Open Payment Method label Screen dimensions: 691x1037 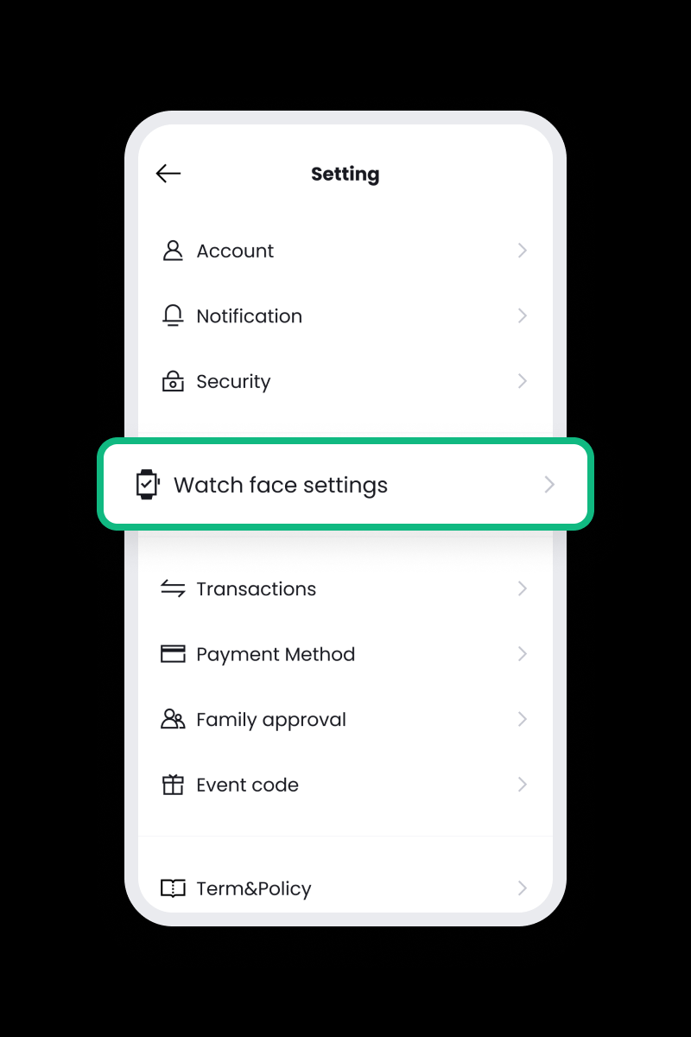pyautogui.click(x=276, y=654)
